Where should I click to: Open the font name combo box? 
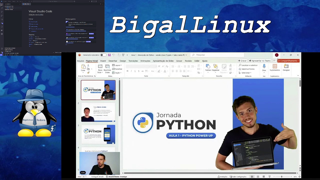[x=137, y=66]
